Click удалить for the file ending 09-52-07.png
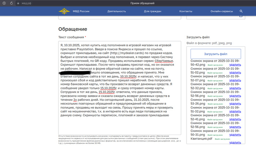Image resolution: width=256 pixels, height=147 pixels. 235,80
